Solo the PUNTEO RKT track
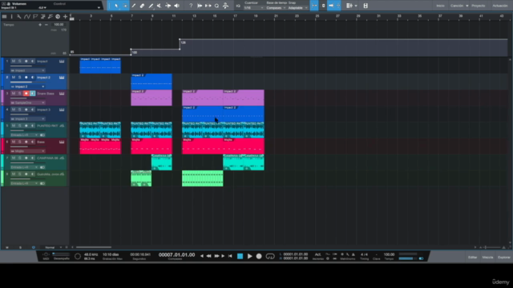The width and height of the screenshot is (513, 288). (19, 126)
